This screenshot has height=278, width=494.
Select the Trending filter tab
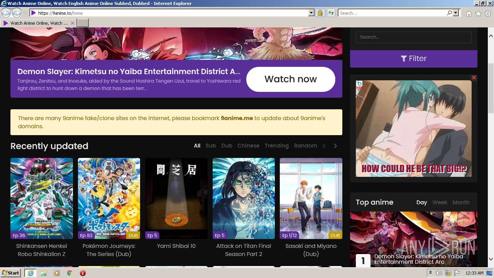pyautogui.click(x=276, y=146)
